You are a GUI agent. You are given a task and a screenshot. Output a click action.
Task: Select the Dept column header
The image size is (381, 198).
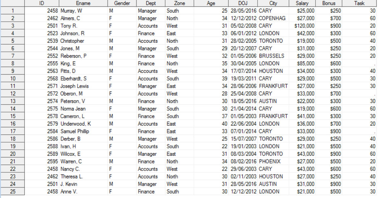[x=150, y=3]
